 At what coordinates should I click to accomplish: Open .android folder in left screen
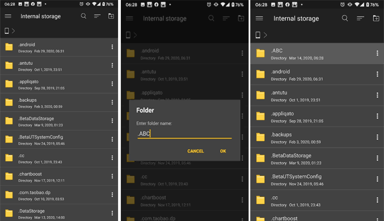[x=59, y=47]
